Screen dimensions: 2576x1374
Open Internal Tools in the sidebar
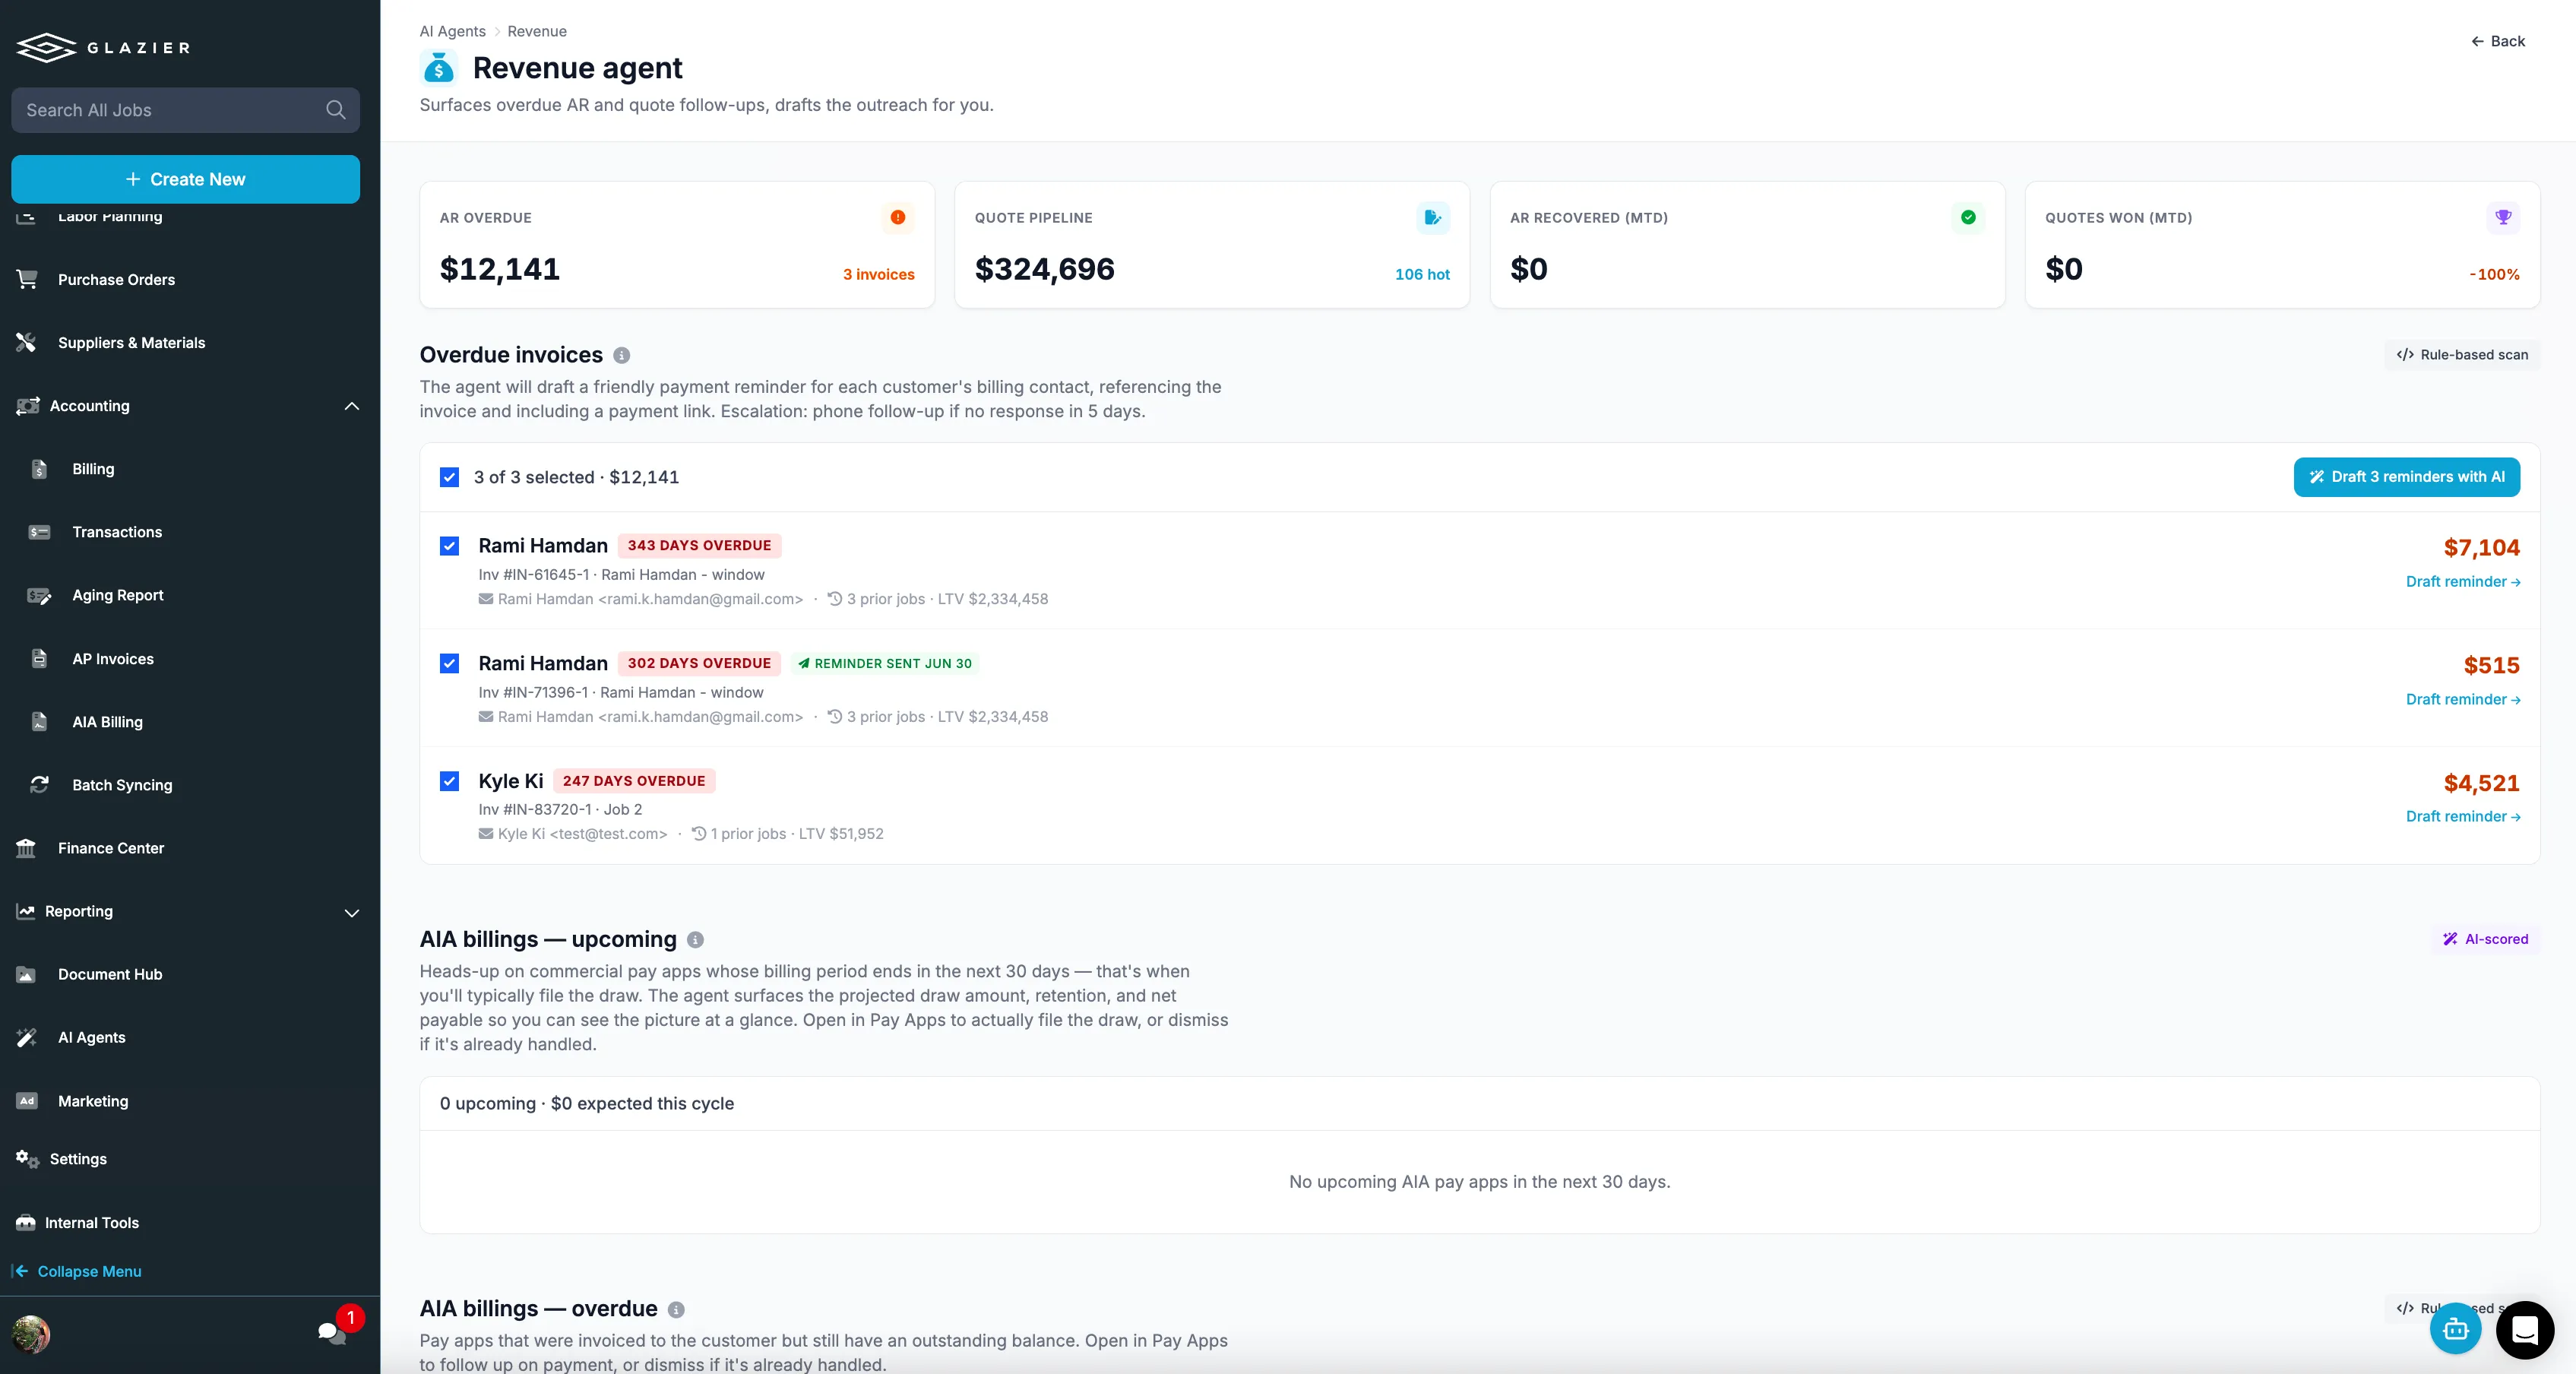[92, 1223]
